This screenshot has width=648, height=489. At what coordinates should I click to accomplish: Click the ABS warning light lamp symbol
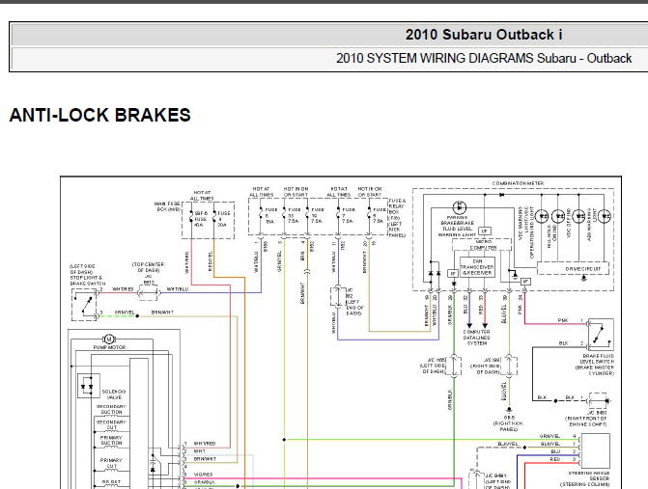605,216
